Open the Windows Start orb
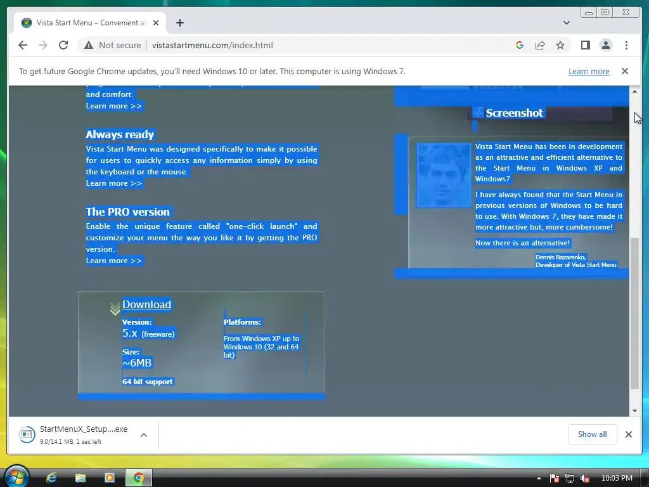649x487 pixels. point(16,477)
